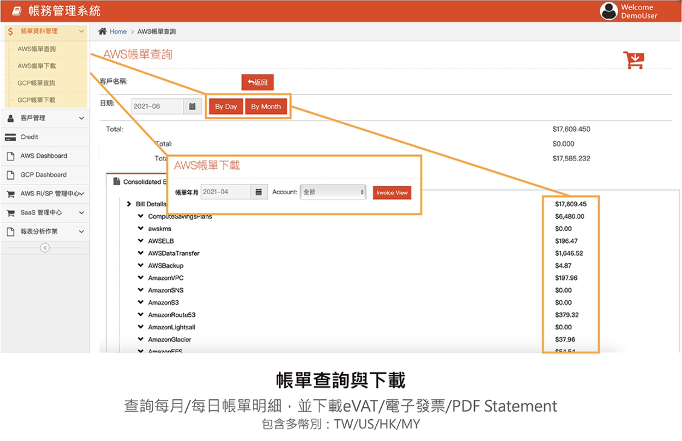Toggle the AmazonRoute53 row chevron
This screenshot has width=682, height=441.
pos(141,315)
